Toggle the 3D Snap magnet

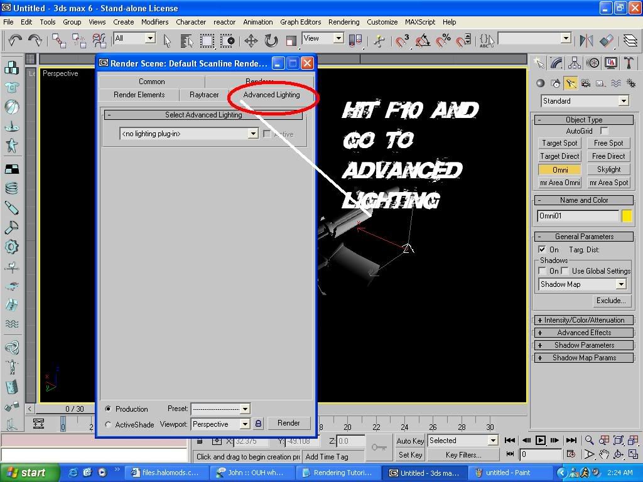(x=402, y=41)
